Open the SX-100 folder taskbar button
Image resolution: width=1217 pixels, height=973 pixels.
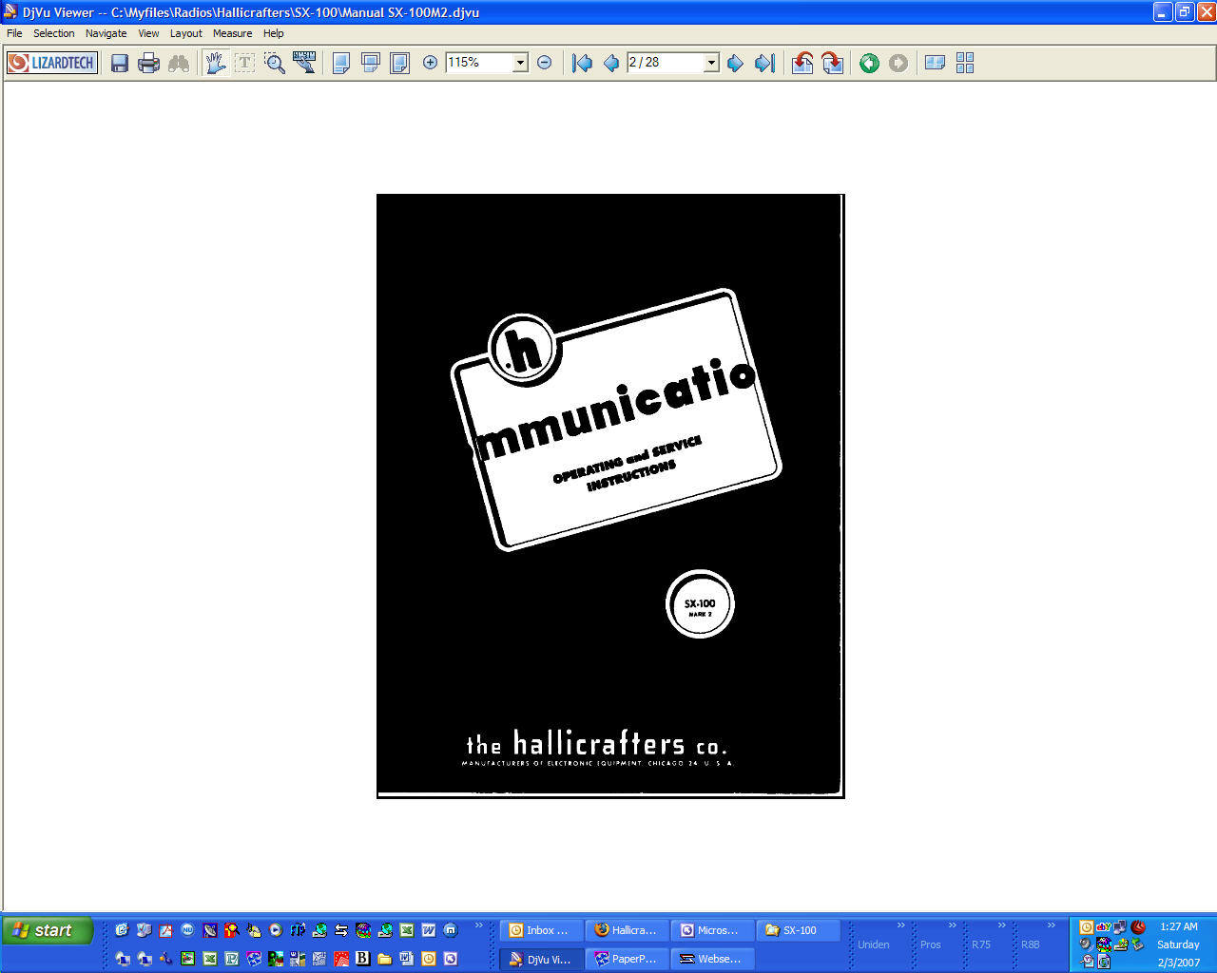[797, 930]
